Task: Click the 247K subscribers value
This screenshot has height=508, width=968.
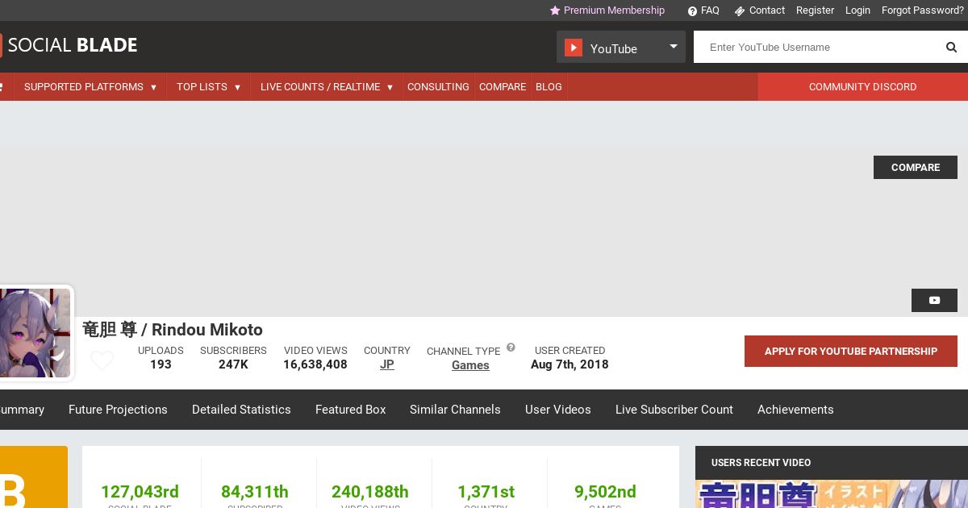Action: (233, 364)
